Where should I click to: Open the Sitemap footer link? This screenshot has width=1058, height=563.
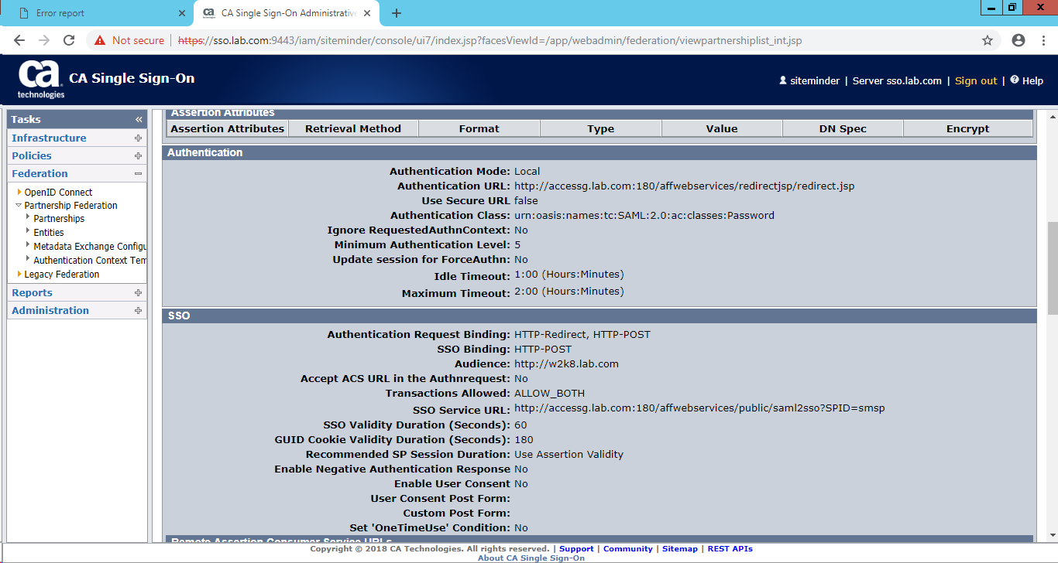(x=680, y=549)
